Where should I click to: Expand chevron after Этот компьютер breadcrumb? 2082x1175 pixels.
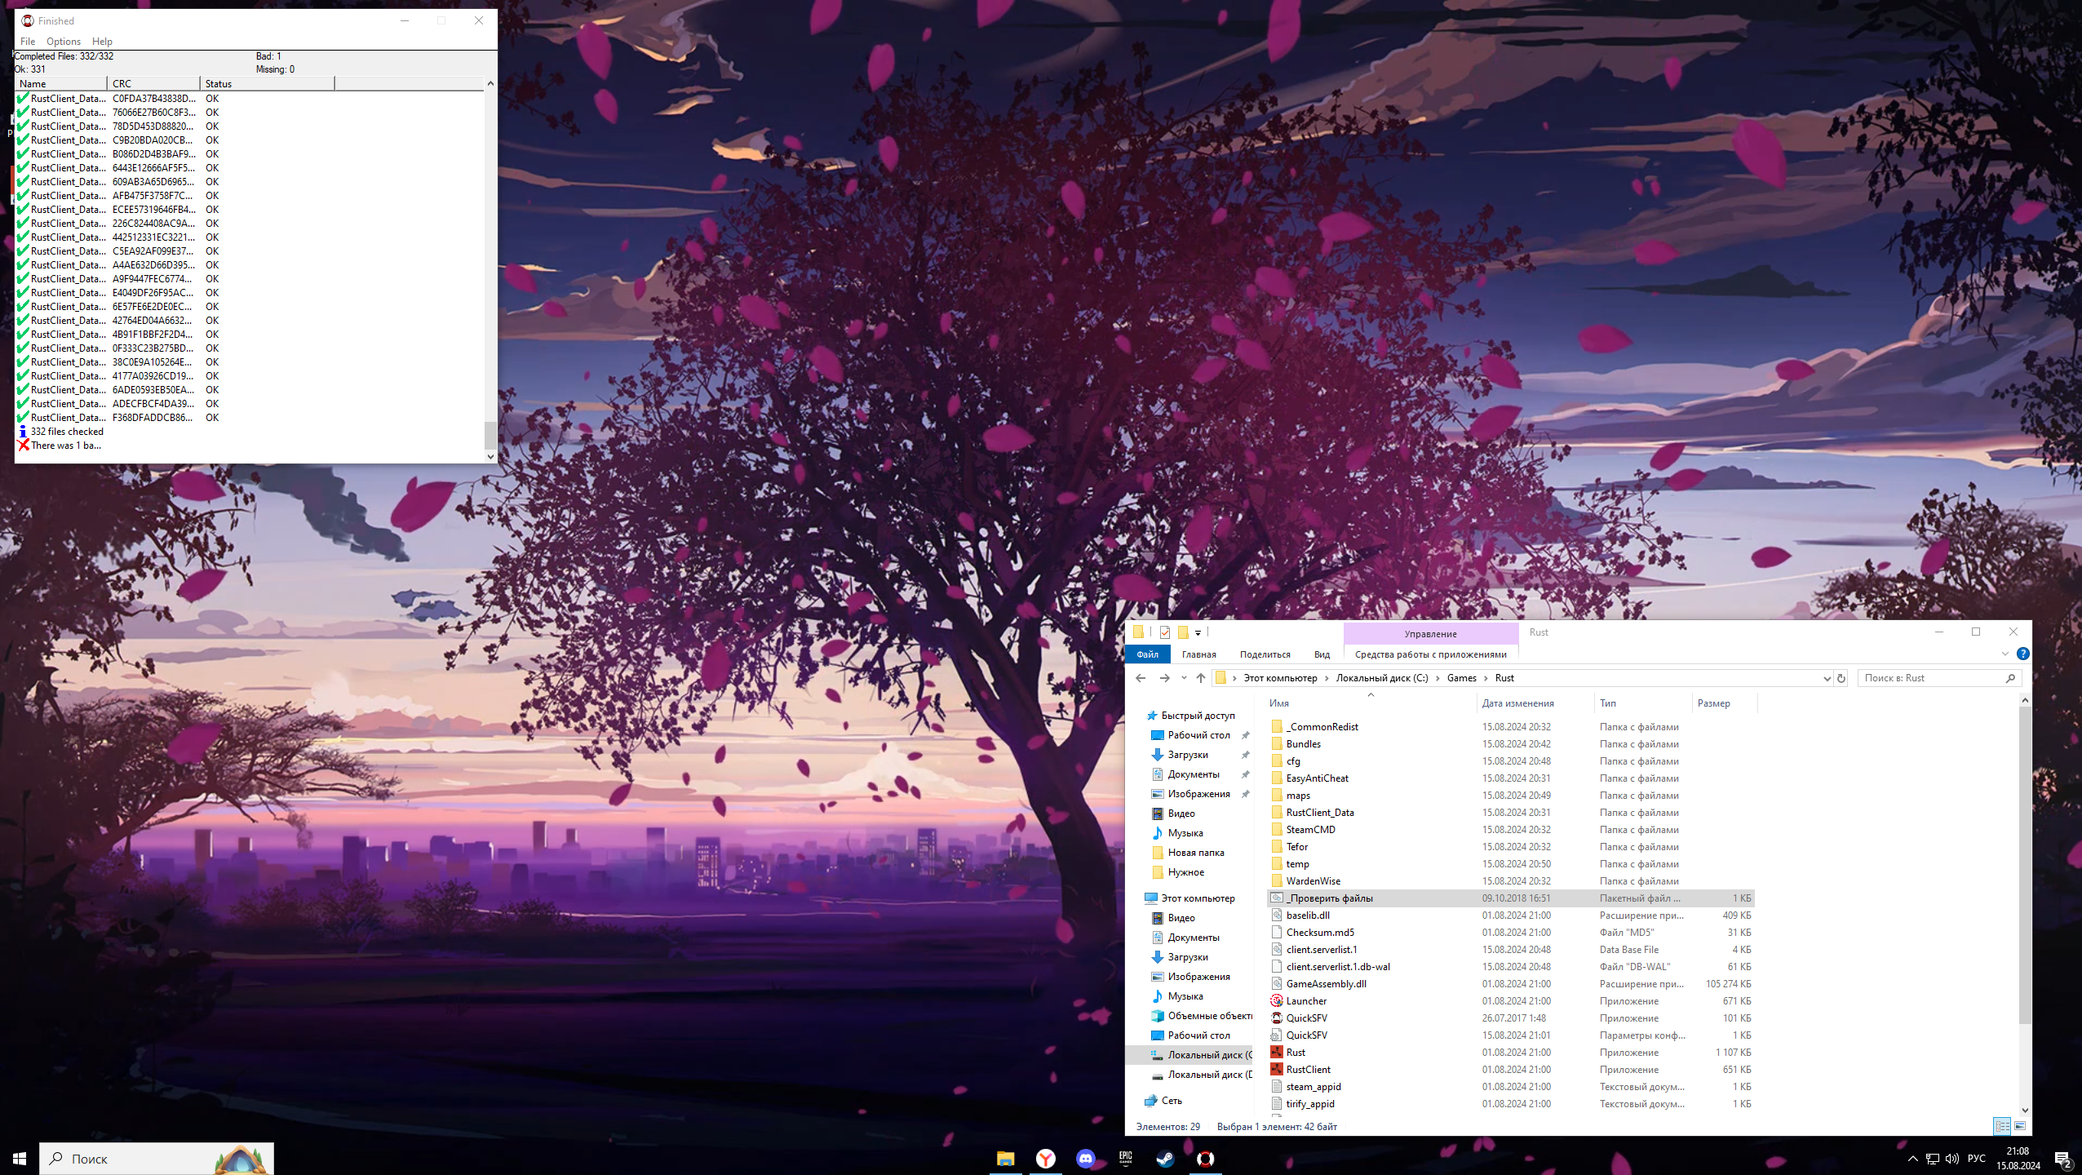pos(1327,678)
